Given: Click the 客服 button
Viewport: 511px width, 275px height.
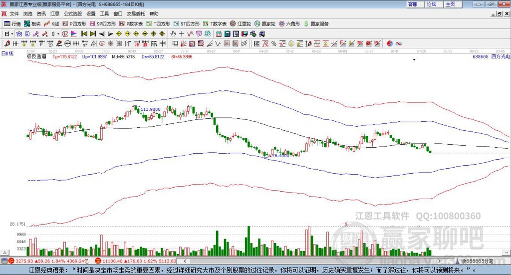Looking at the screenshot, I should (x=415, y=4).
